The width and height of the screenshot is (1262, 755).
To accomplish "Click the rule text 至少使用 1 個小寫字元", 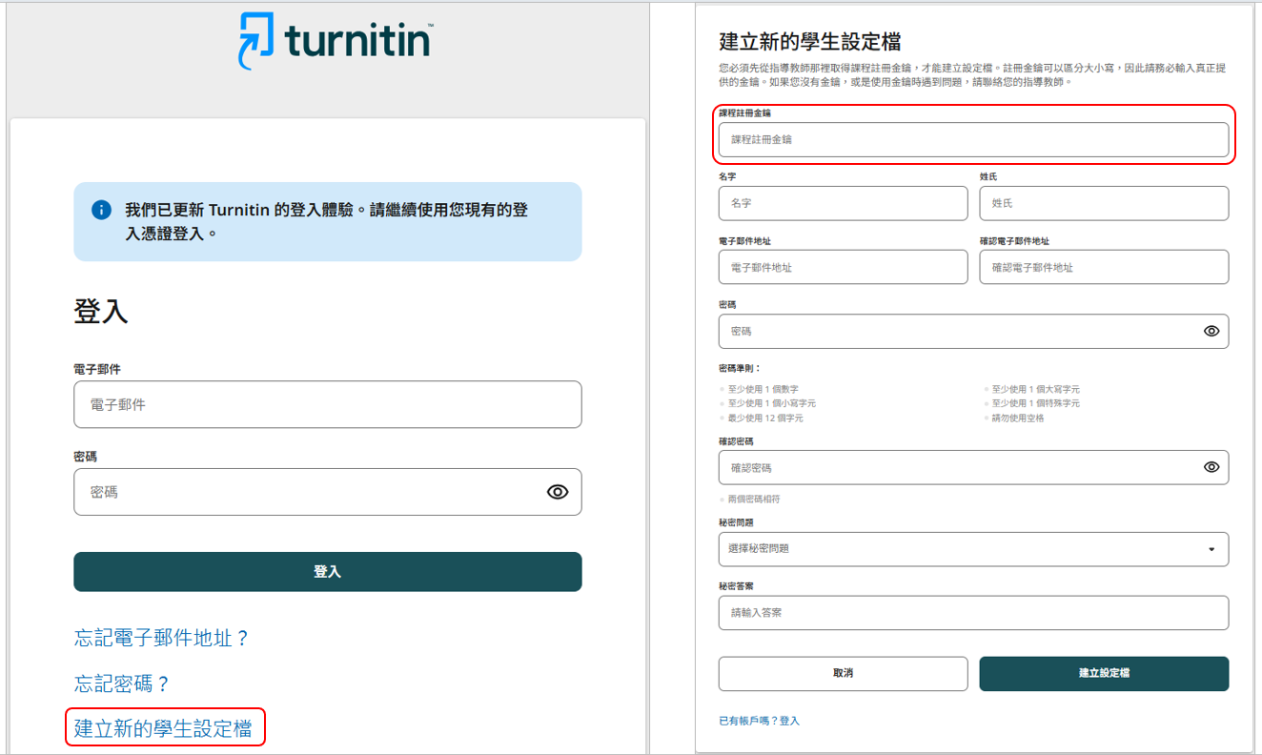I will click(x=771, y=403).
